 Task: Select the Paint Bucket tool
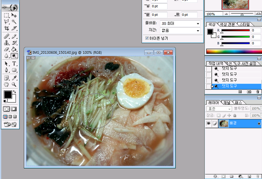point(14,49)
